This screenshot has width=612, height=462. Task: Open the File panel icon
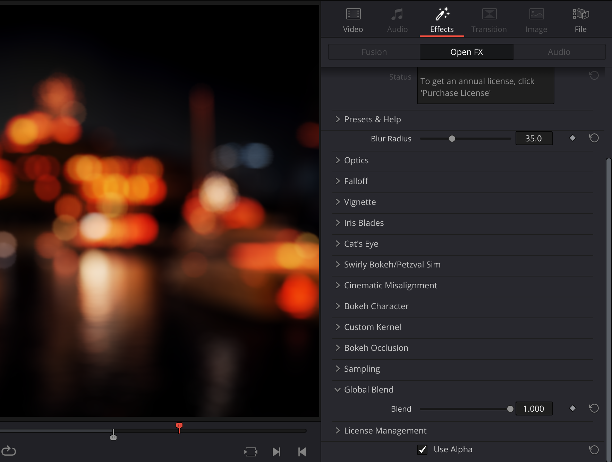coord(580,14)
